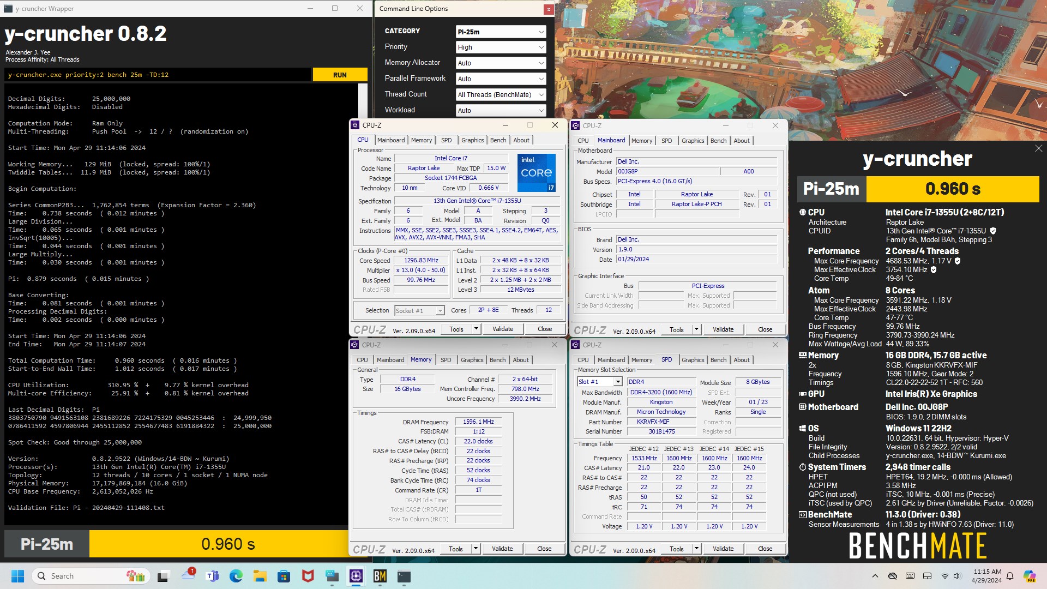Open Microsoft Store from the taskbar
1047x589 pixels.
point(284,576)
